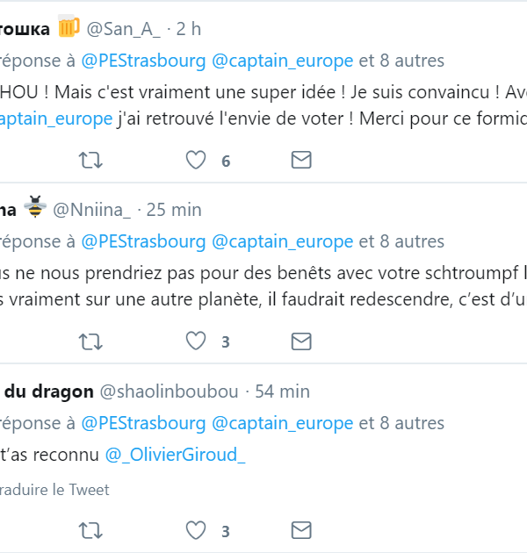The image size is (527, 553).
Task: Open the '2 h' tweet timestamp
Action: (x=188, y=29)
